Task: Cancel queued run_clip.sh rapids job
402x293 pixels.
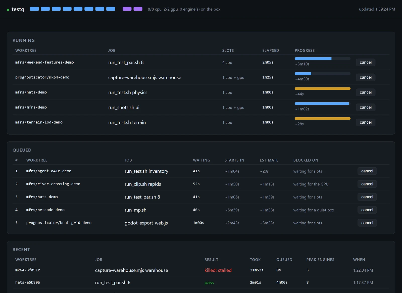Action: 367,184
